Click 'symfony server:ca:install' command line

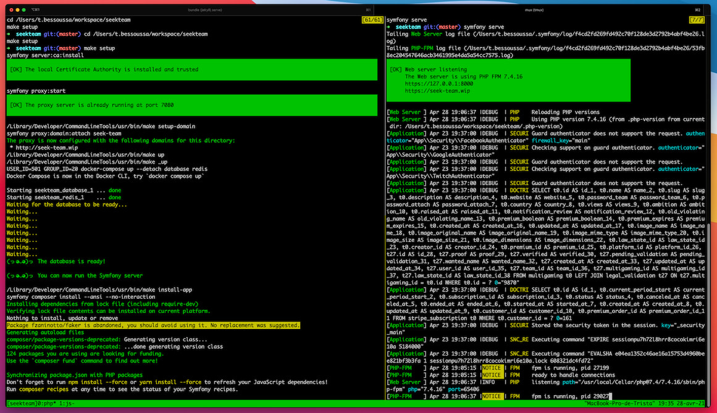(x=45, y=56)
